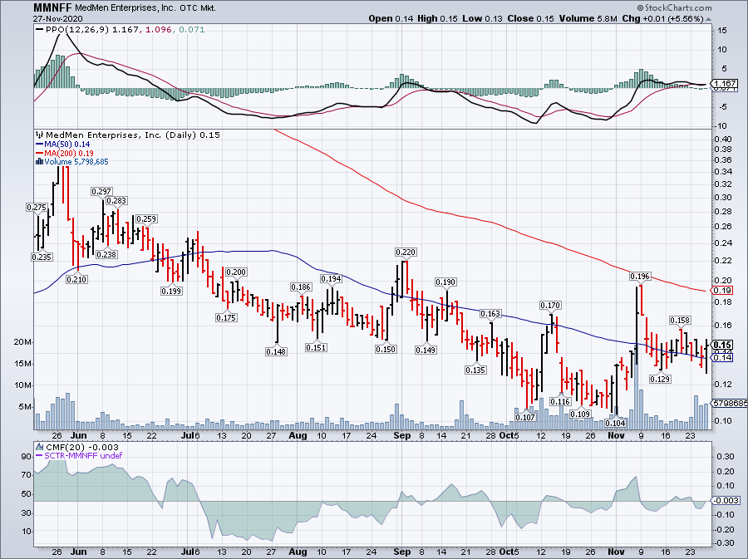
Task: Click the red line marker before MA(200)
Action: coord(40,154)
